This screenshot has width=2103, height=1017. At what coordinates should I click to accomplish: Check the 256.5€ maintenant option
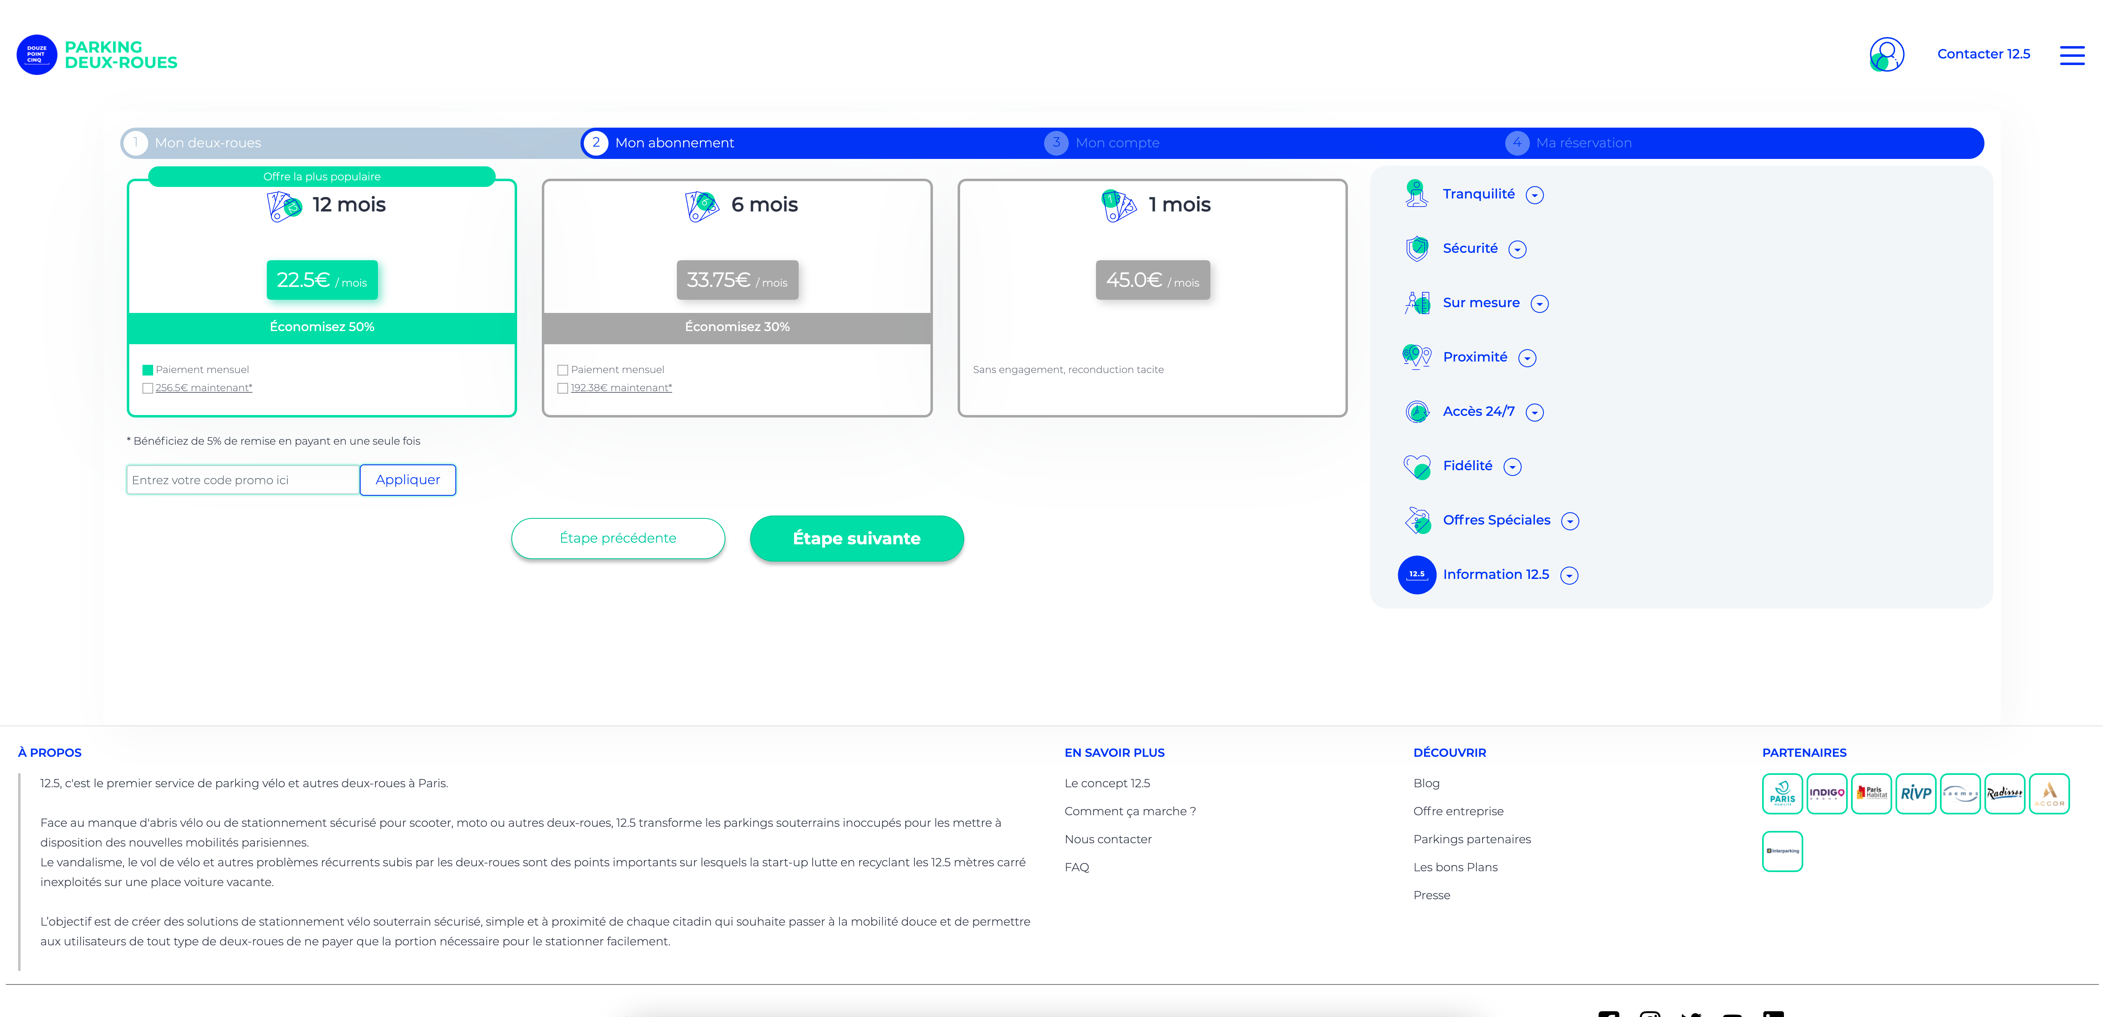148,389
